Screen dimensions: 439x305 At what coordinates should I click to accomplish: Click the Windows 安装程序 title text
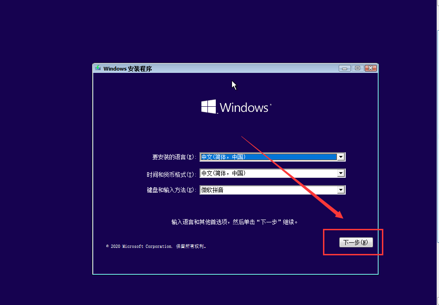128,69
